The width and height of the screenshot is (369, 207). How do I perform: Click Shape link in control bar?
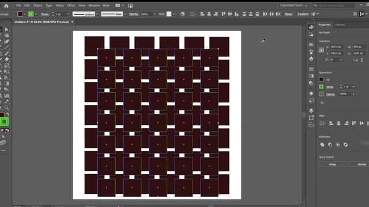point(288,14)
